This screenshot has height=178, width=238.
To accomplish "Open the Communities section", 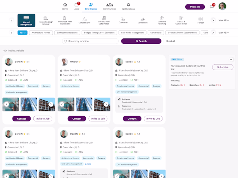I will 109,6.
